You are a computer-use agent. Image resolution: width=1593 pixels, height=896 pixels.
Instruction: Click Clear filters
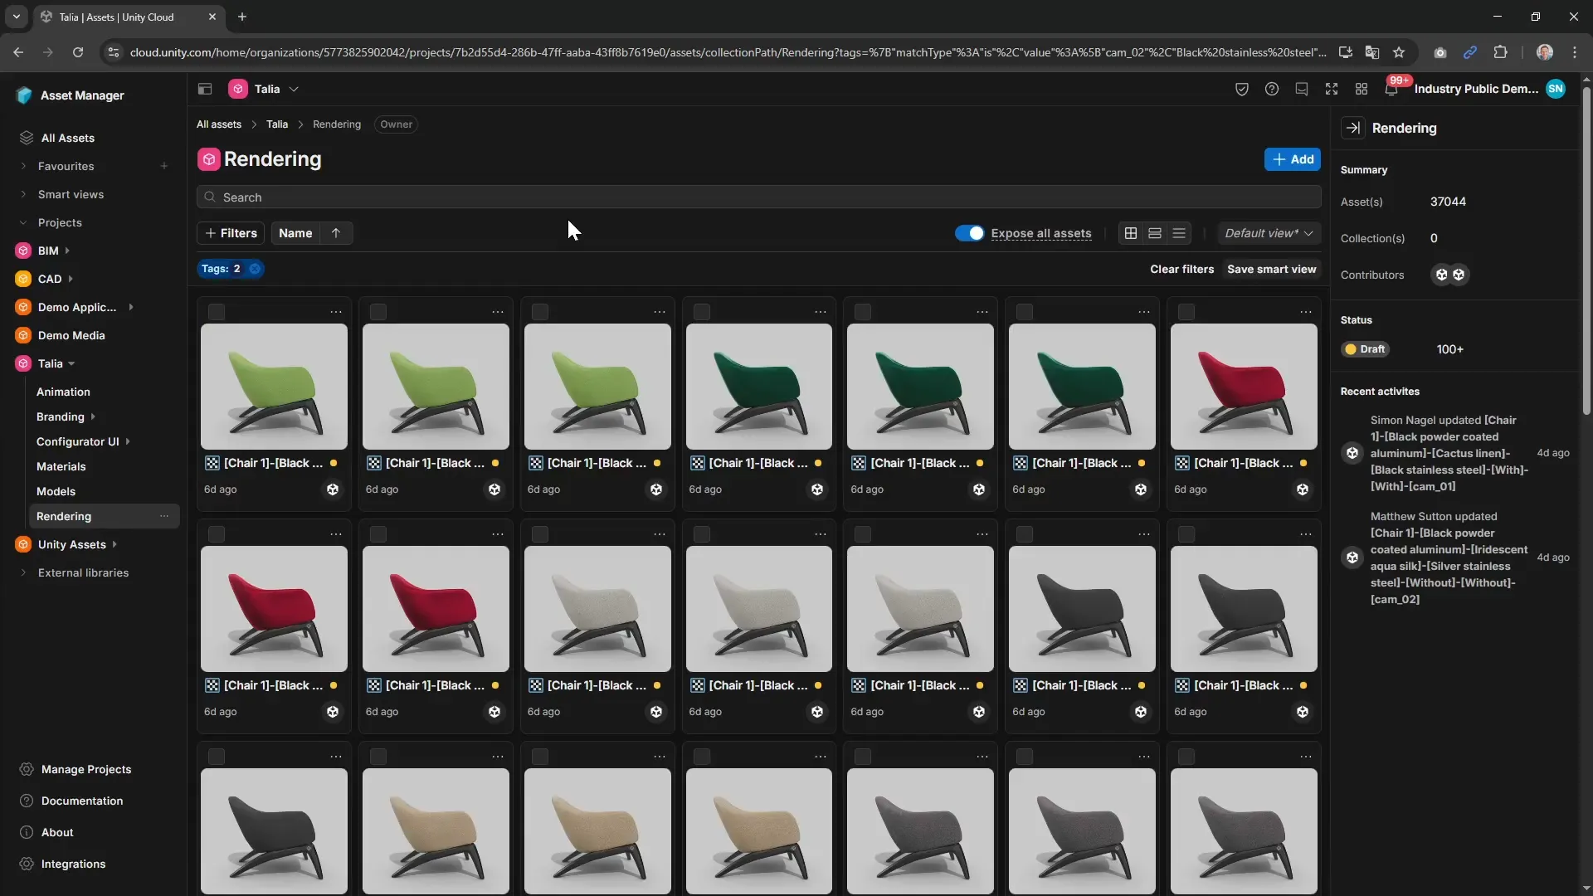tap(1181, 269)
